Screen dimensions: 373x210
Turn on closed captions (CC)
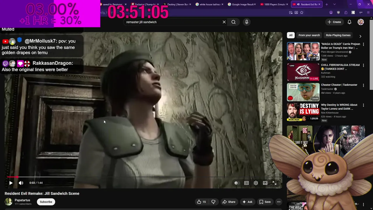coord(247,183)
